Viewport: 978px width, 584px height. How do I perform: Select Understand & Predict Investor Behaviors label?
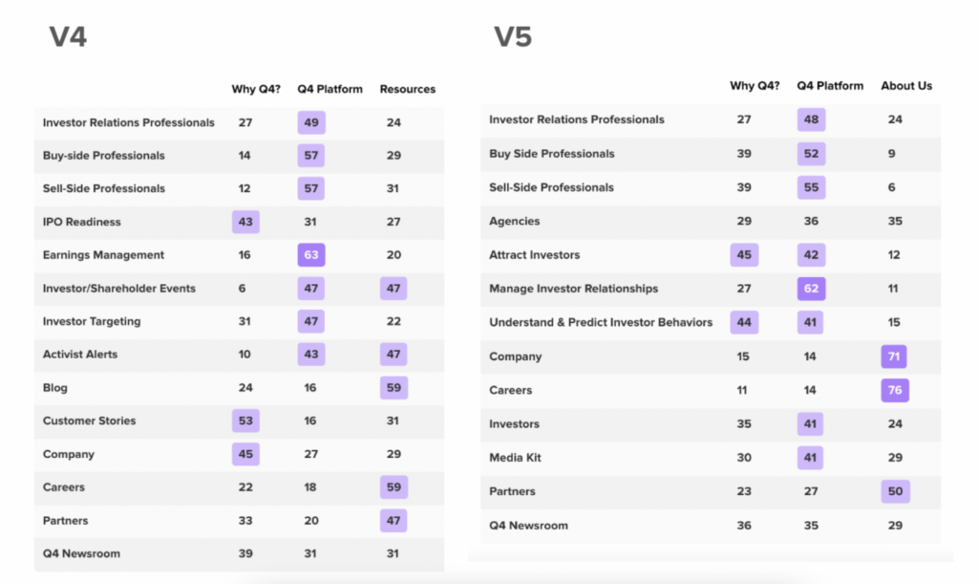point(601,322)
